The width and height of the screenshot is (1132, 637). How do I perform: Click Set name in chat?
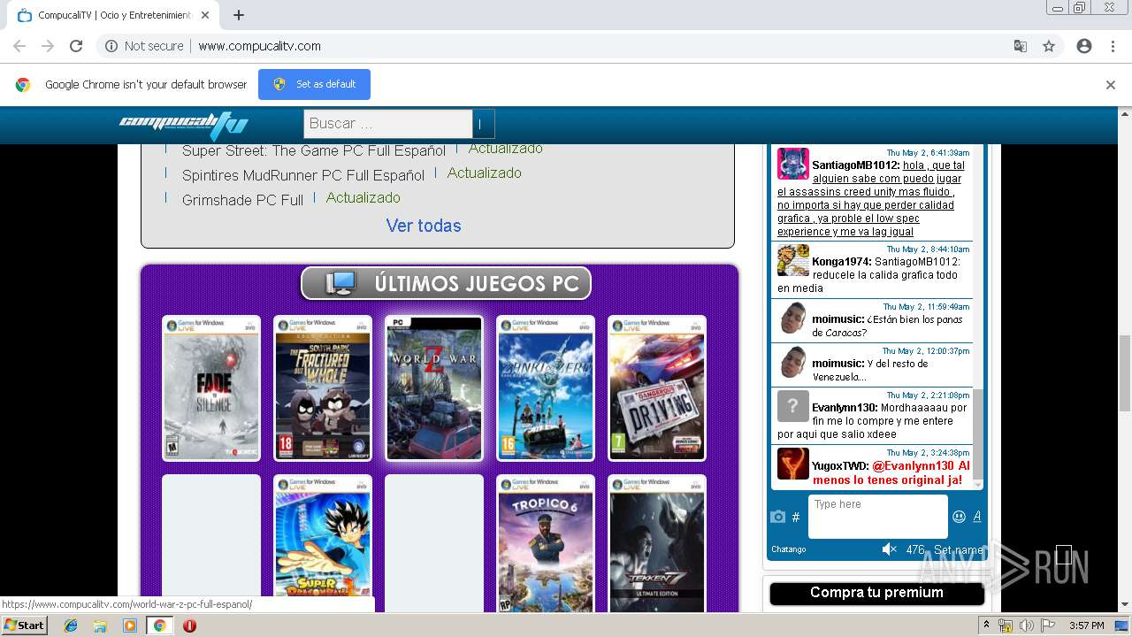(x=958, y=549)
